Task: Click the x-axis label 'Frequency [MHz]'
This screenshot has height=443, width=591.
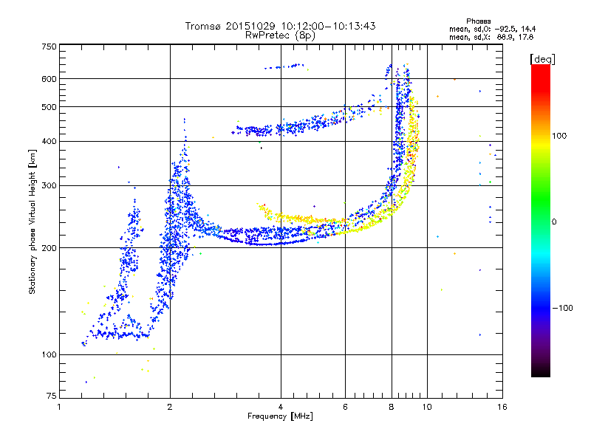Action: click(280, 416)
